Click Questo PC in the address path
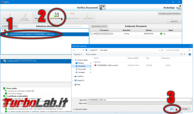This screenshot has width=194, height=114. point(94,50)
